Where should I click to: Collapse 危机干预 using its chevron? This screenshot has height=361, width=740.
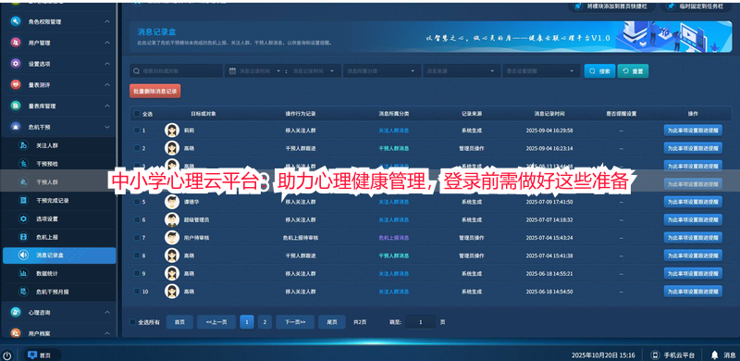click(107, 127)
